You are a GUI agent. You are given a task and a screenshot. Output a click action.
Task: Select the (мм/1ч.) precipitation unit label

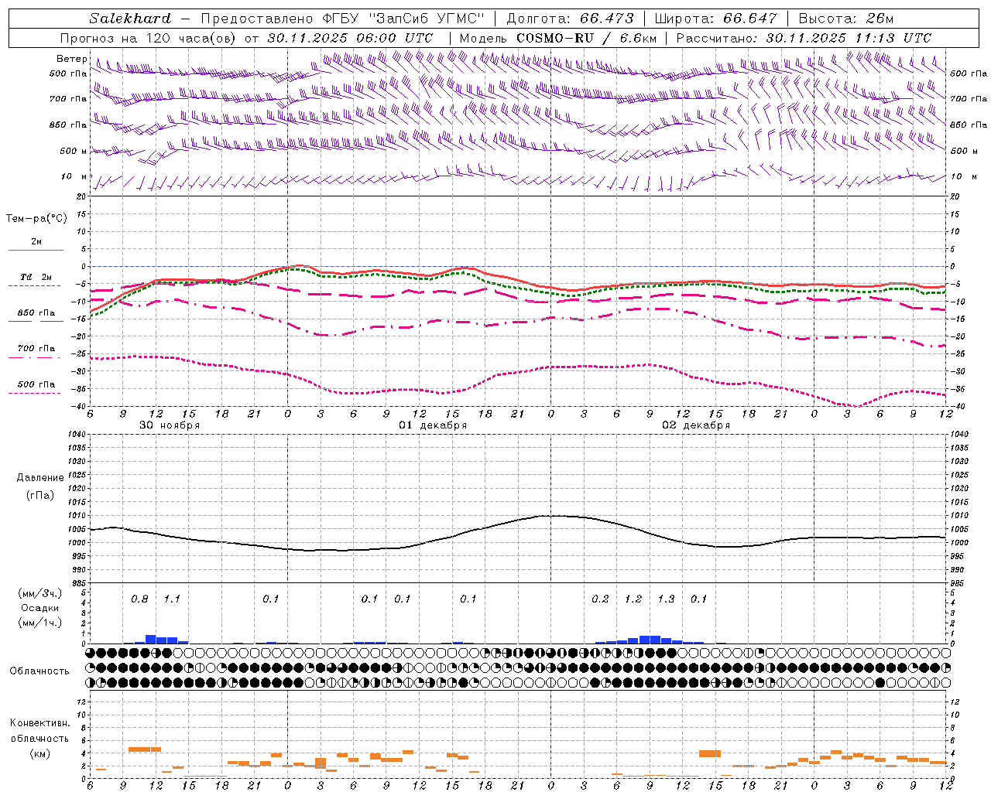click(39, 623)
